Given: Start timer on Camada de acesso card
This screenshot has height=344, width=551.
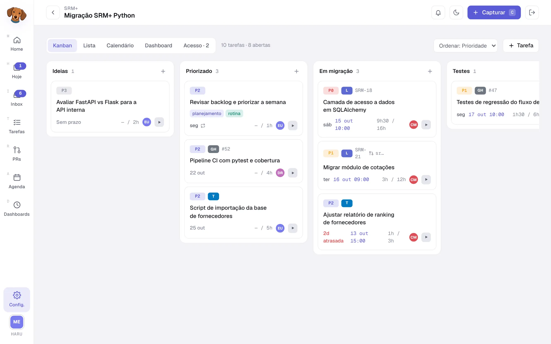Looking at the screenshot, I should pyautogui.click(x=426, y=125).
